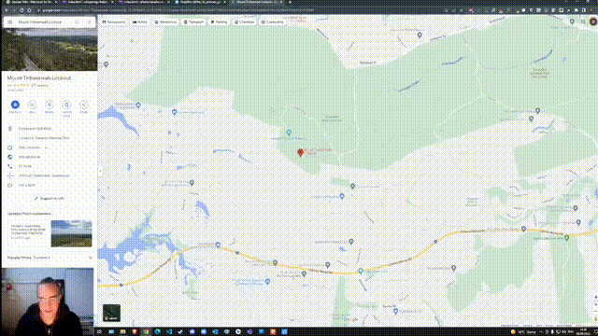The image size is (598, 336).
Task: Select the Parking filter chip
Action: coord(219,22)
